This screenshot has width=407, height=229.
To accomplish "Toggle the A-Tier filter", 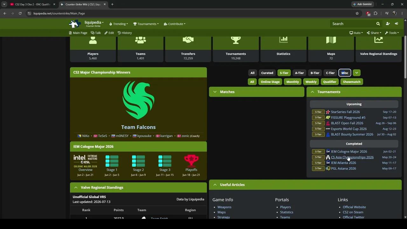I will 299,73.
